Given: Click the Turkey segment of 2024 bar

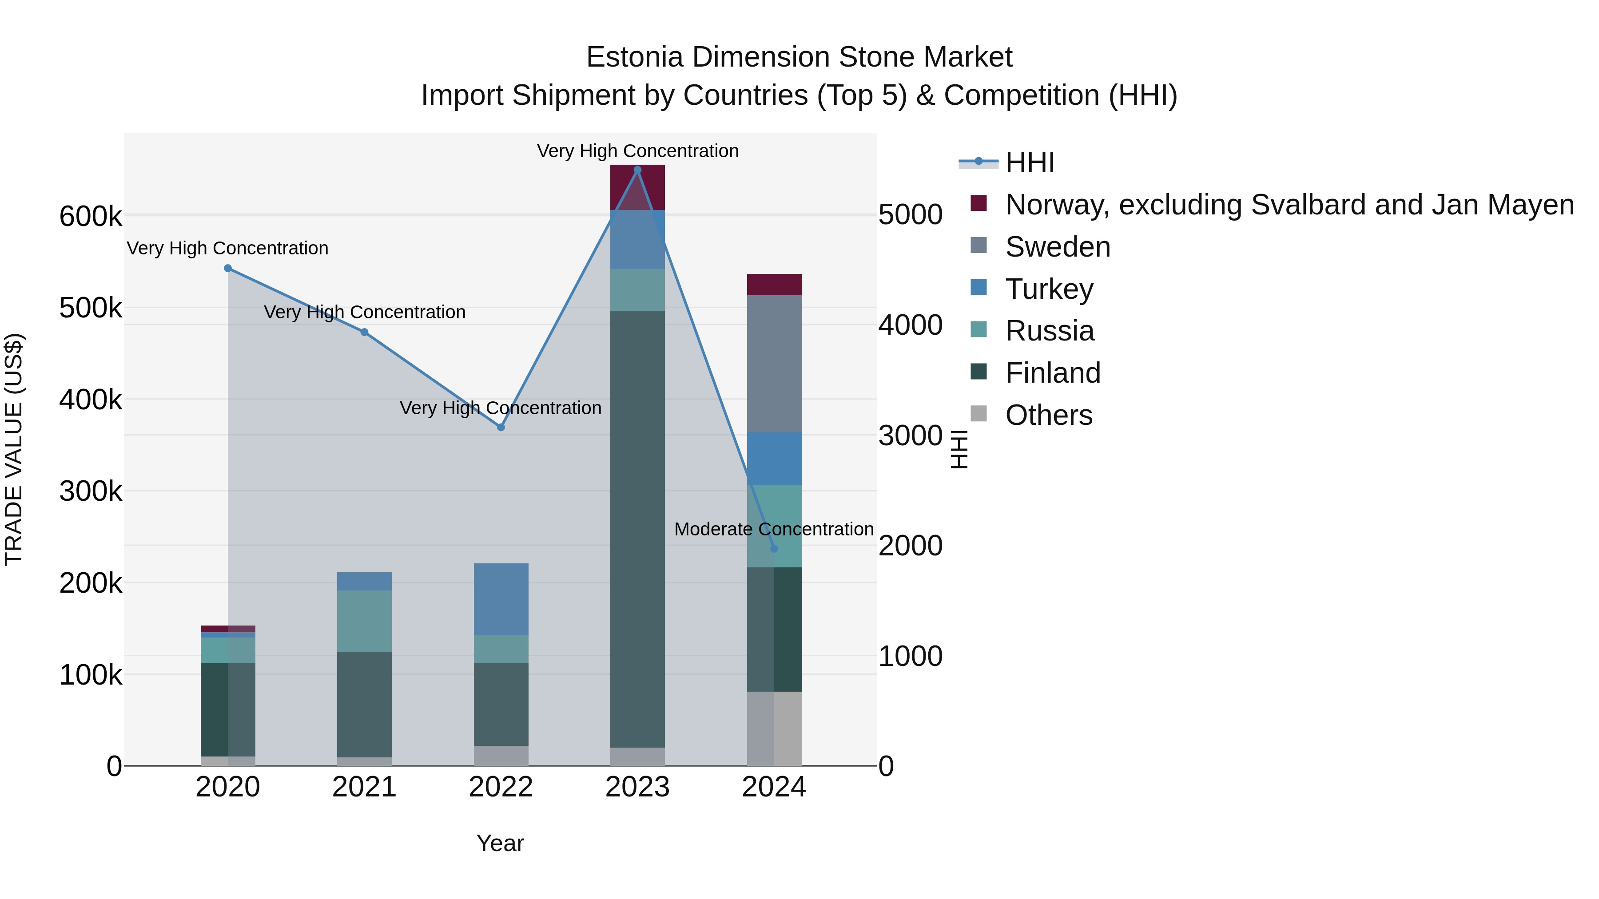Looking at the screenshot, I should 774,459.
